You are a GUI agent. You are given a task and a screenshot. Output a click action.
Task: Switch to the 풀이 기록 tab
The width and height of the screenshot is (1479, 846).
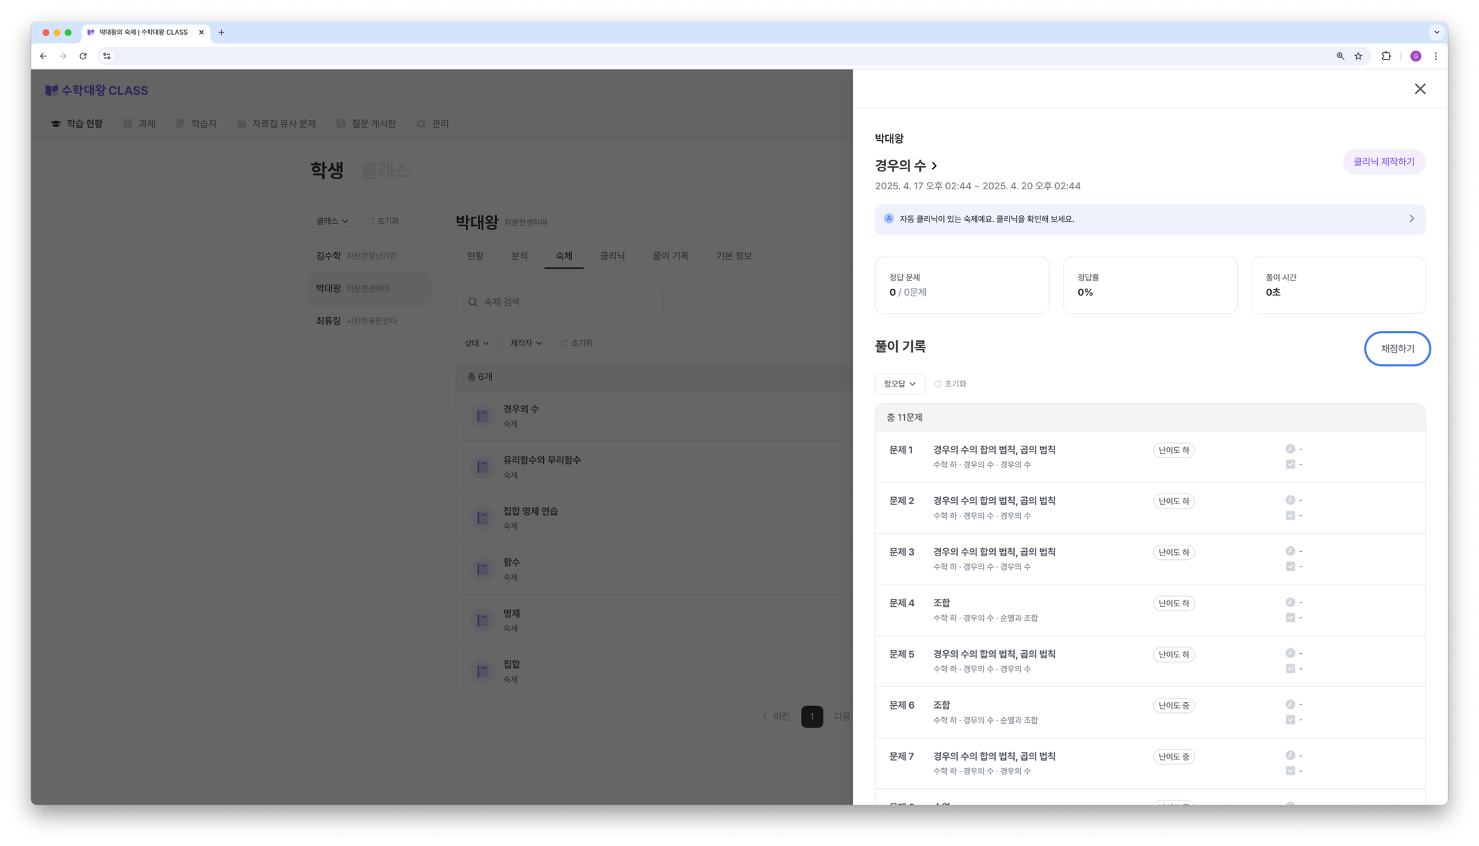tap(670, 256)
